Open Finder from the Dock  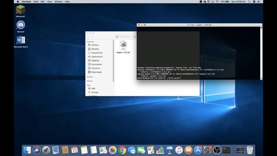tap(27, 150)
